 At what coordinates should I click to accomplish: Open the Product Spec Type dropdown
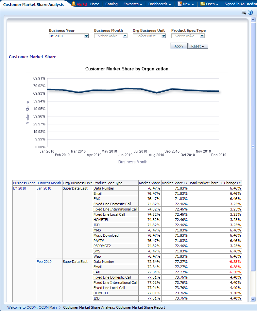202,36
